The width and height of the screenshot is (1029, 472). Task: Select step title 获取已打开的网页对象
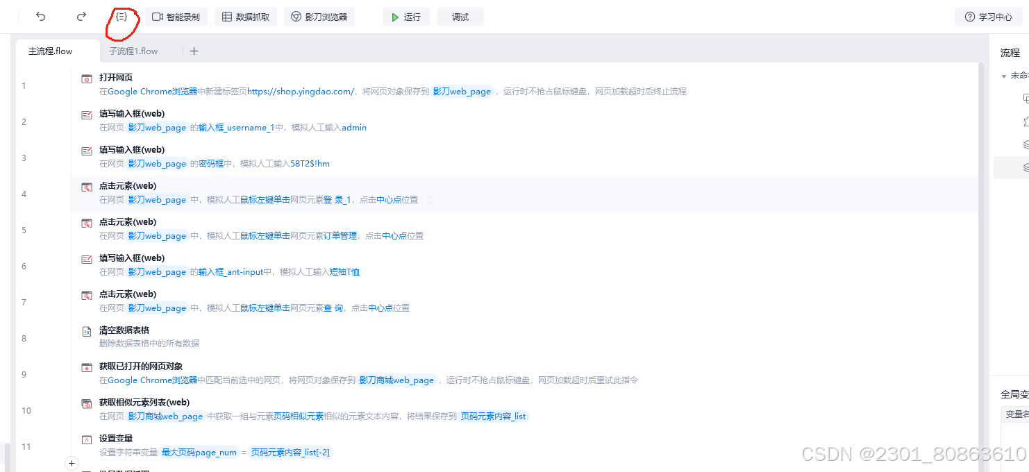tap(141, 366)
